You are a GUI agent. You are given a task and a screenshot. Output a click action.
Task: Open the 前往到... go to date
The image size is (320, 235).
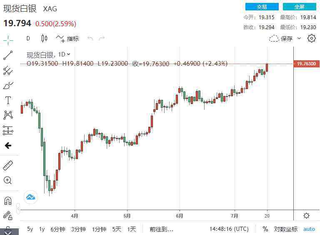161,229
